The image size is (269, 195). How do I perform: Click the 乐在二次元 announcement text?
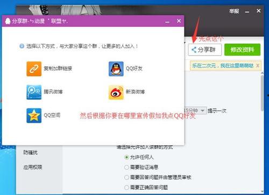pyautogui.click(x=223, y=66)
